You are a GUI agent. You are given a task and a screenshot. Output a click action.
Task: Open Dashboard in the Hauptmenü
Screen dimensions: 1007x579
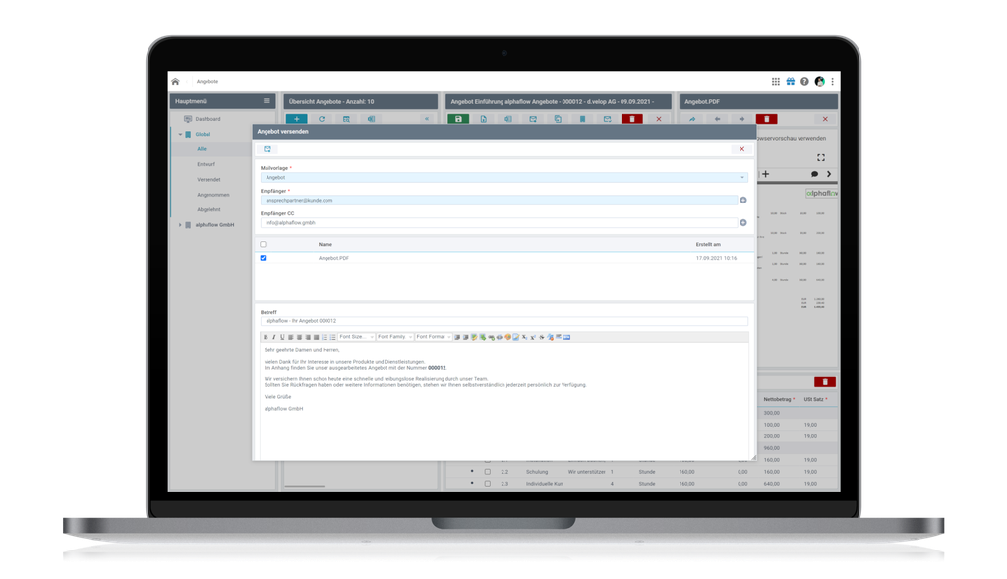click(208, 119)
